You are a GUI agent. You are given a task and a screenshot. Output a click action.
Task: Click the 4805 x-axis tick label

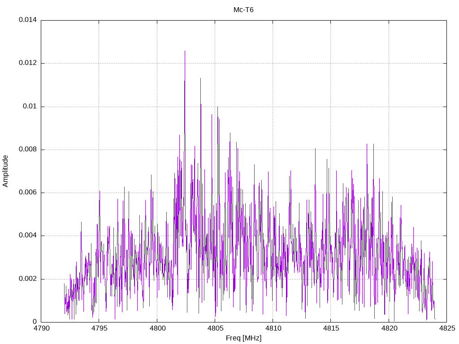pyautogui.click(x=215, y=328)
